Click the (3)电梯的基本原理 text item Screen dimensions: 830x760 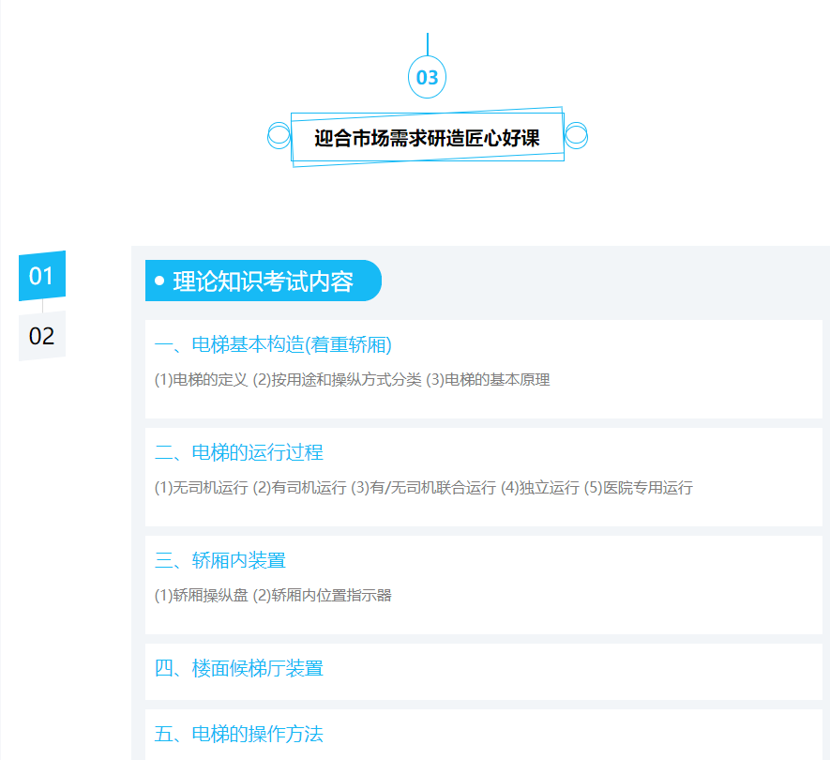488,380
